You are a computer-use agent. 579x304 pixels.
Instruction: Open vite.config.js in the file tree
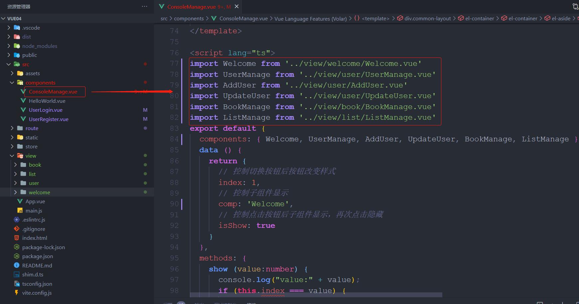click(37, 293)
